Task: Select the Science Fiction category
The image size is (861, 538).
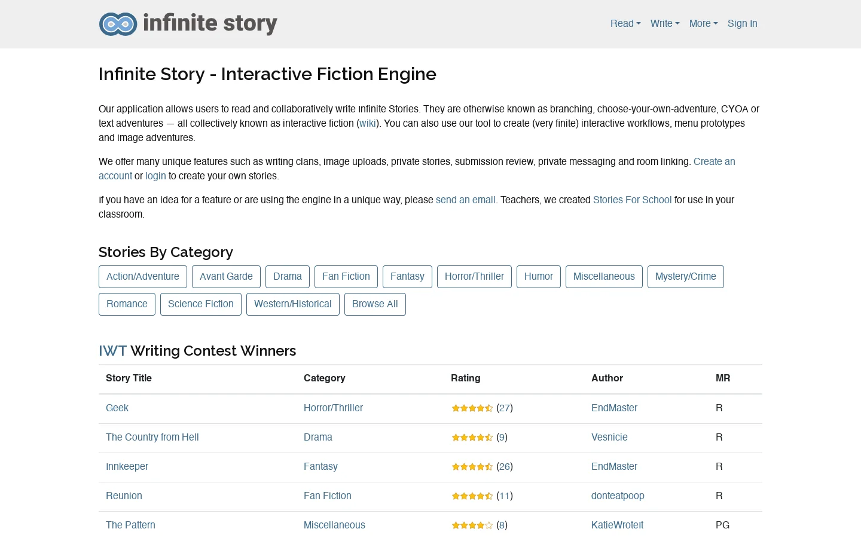Action: pyautogui.click(x=201, y=304)
